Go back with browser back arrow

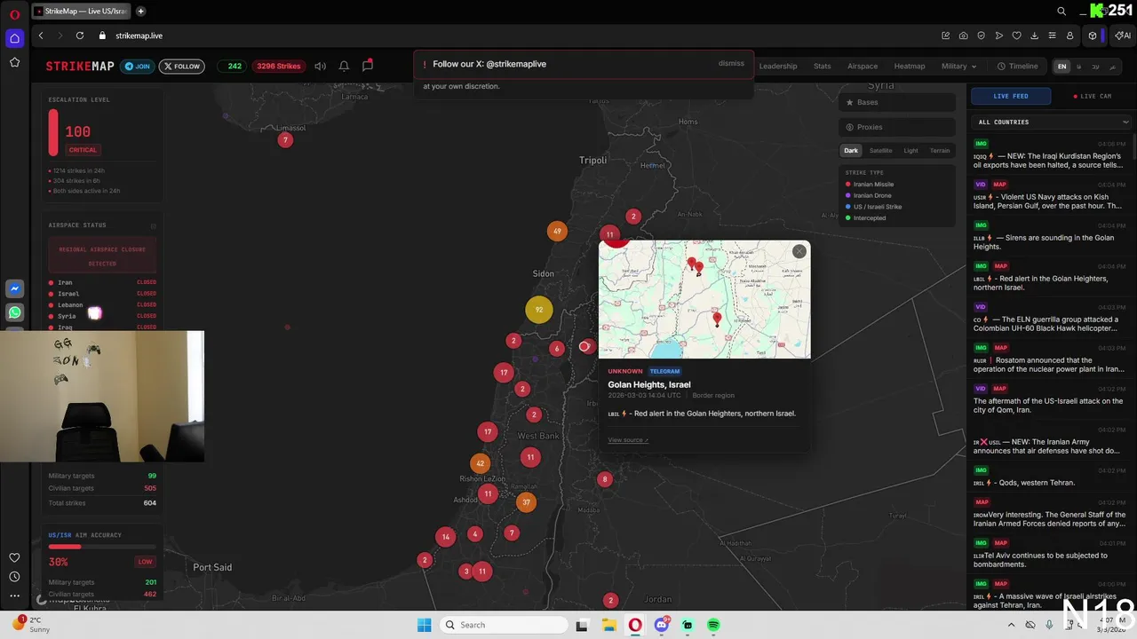(x=41, y=35)
